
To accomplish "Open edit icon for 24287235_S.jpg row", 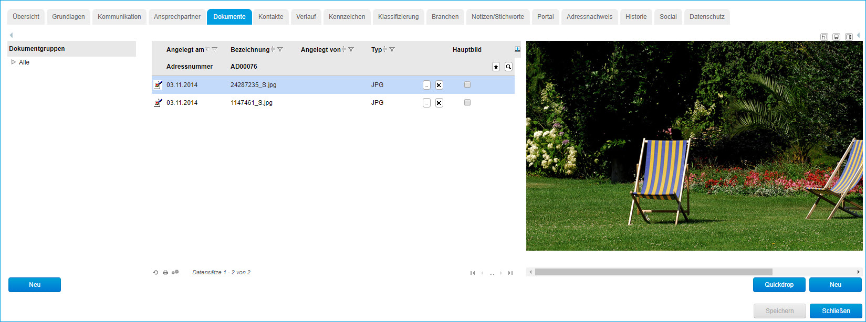I will 158,85.
